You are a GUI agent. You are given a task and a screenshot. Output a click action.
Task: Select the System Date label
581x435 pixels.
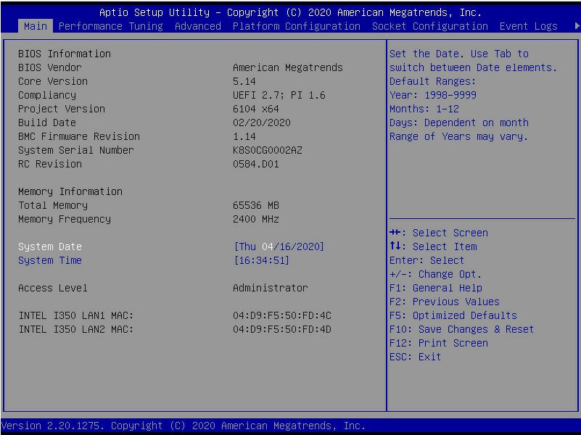coord(50,246)
